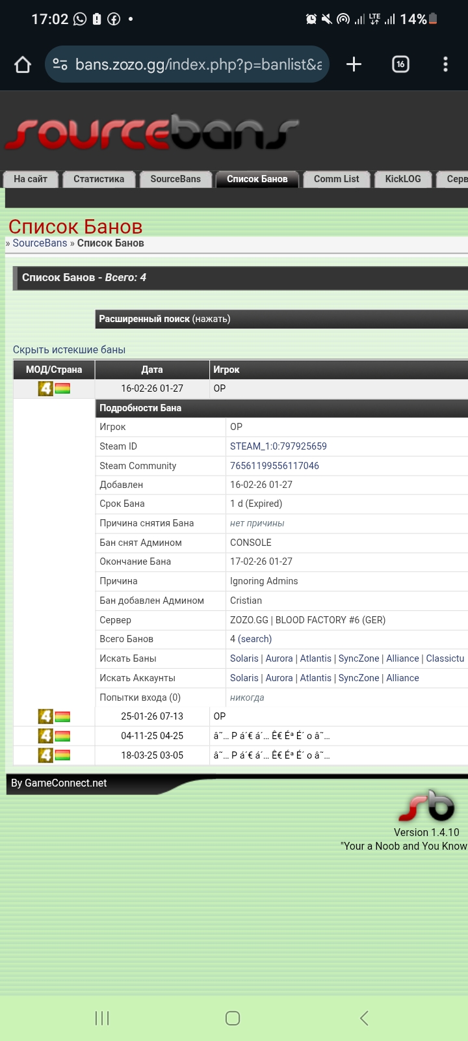468x1041 pixels.
Task: Tap the URL address bar field
Action: pos(198,64)
